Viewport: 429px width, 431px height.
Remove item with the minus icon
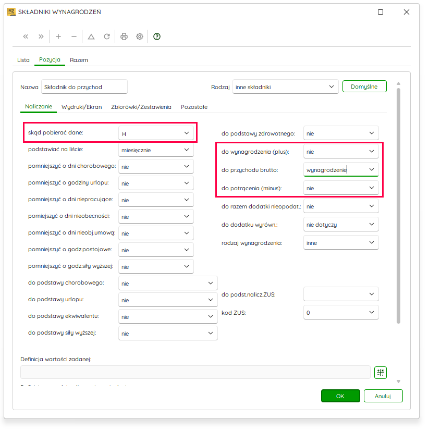click(x=74, y=36)
